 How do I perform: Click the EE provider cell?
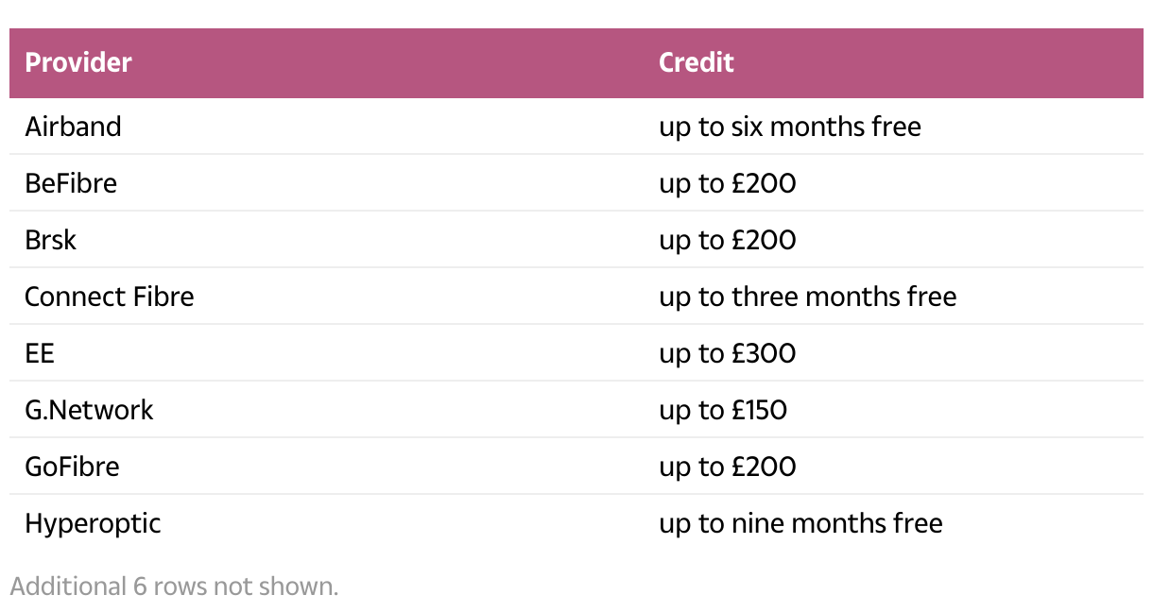(40, 353)
